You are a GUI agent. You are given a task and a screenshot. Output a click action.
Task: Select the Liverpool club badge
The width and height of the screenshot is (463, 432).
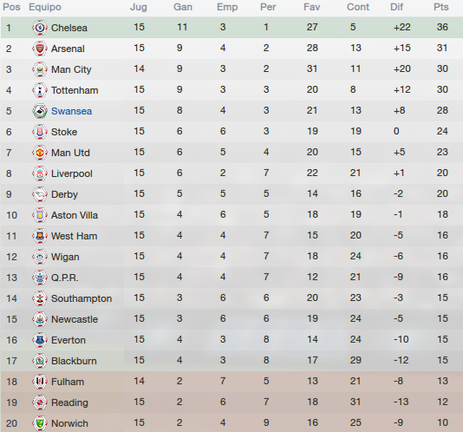point(40,173)
